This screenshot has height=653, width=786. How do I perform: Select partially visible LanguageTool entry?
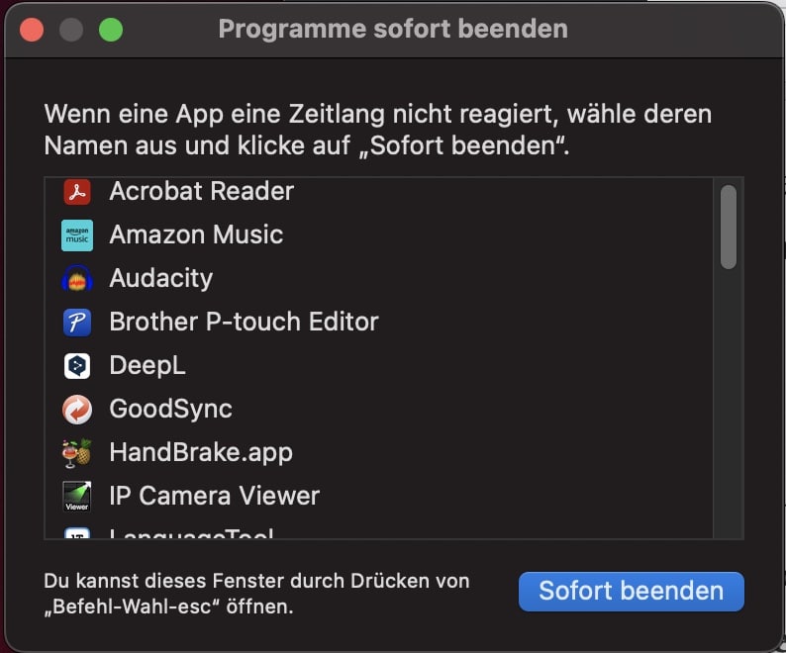pyautogui.click(x=378, y=530)
